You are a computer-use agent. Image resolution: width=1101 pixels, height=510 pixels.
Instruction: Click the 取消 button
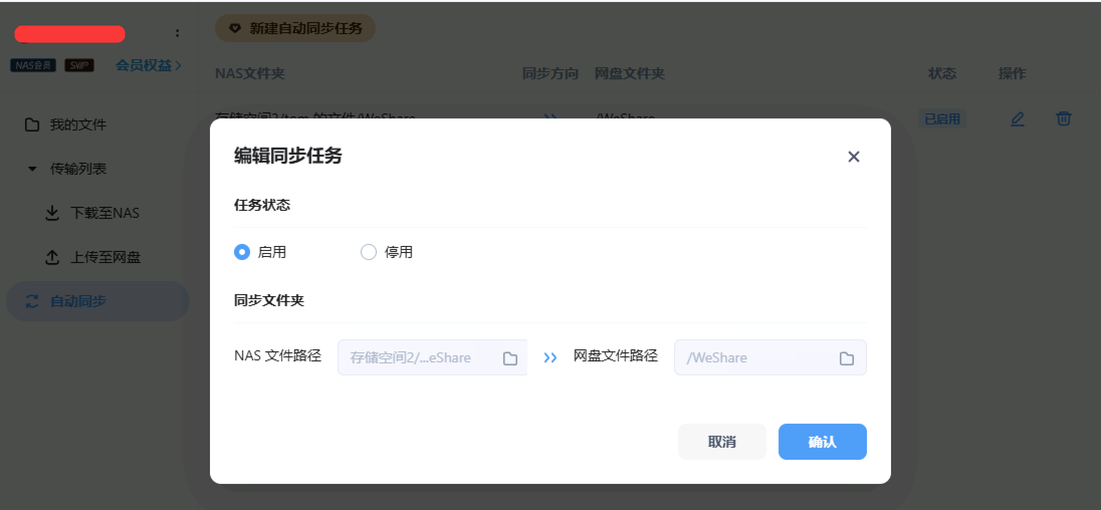pyautogui.click(x=722, y=442)
